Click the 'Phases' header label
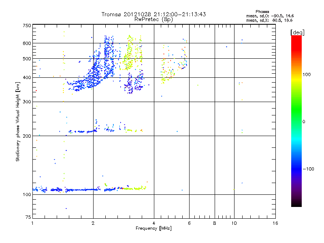The width and height of the screenshot is (324, 243). [262, 12]
